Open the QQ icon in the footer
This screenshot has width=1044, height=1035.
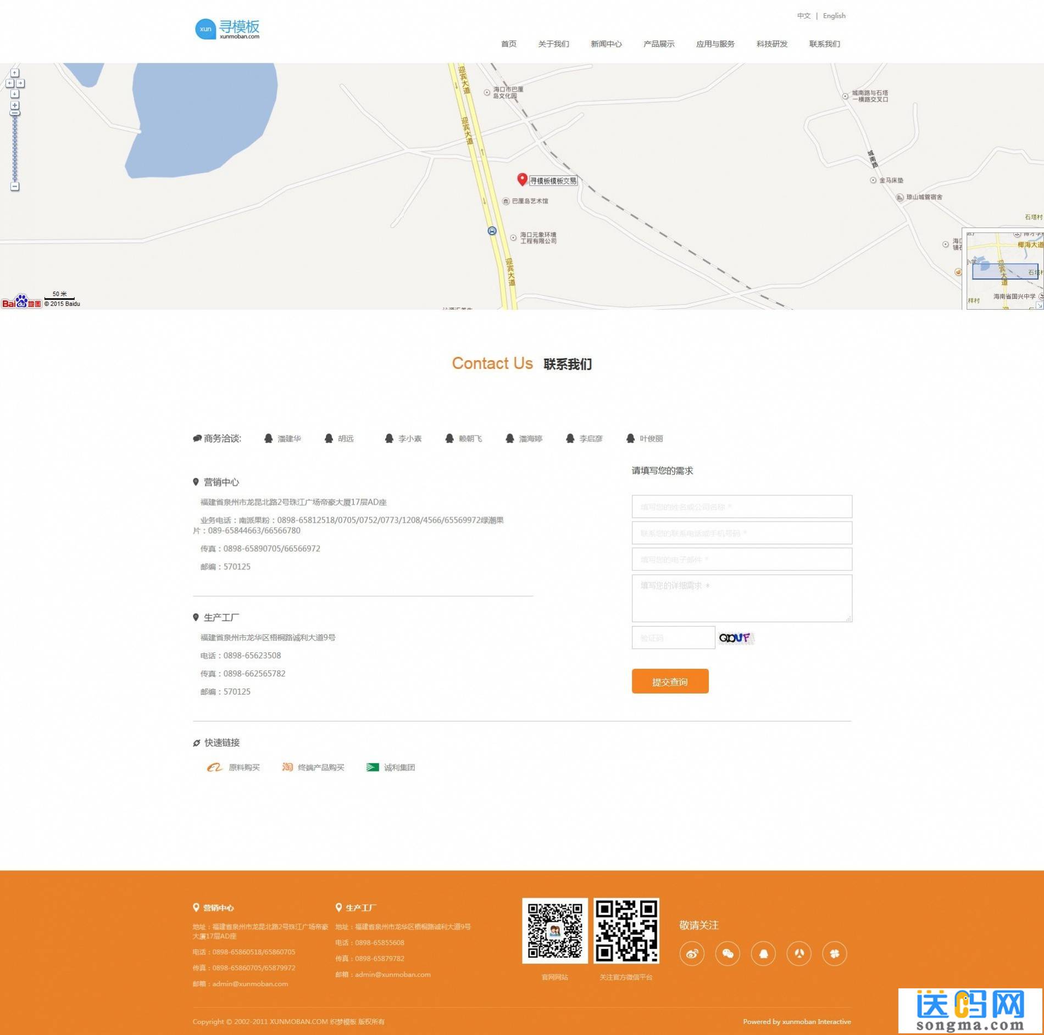point(763,954)
